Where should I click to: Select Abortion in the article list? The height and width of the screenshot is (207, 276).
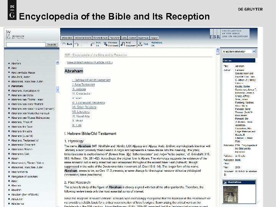(16, 63)
